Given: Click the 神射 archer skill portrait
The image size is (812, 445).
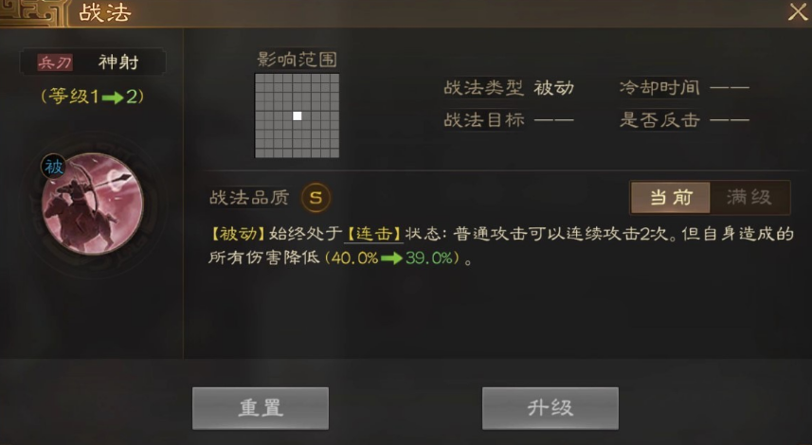Looking at the screenshot, I should coord(93,204).
